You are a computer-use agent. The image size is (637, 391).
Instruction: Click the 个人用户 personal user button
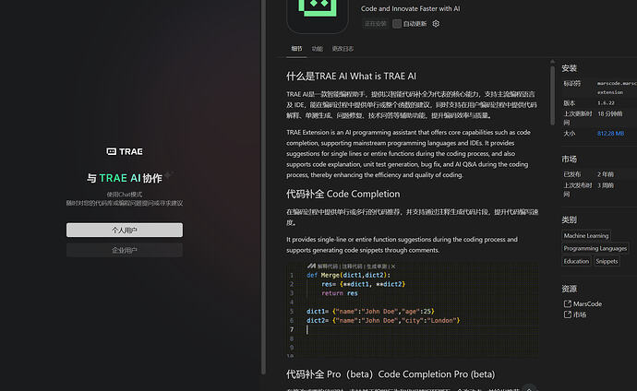click(125, 230)
